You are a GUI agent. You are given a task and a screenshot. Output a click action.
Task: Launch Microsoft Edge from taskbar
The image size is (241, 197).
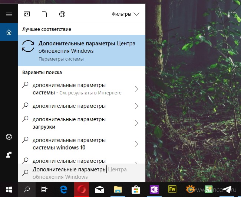[63, 190]
